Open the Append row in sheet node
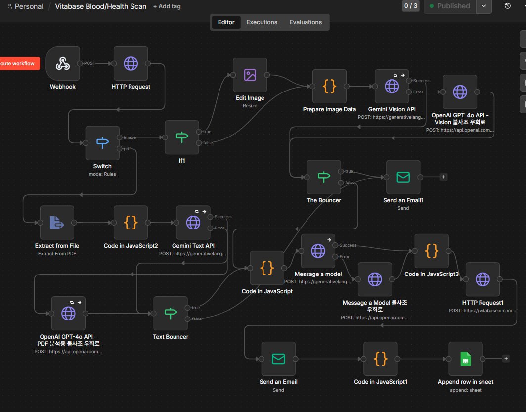Image resolution: width=526 pixels, height=412 pixels. (x=466, y=359)
